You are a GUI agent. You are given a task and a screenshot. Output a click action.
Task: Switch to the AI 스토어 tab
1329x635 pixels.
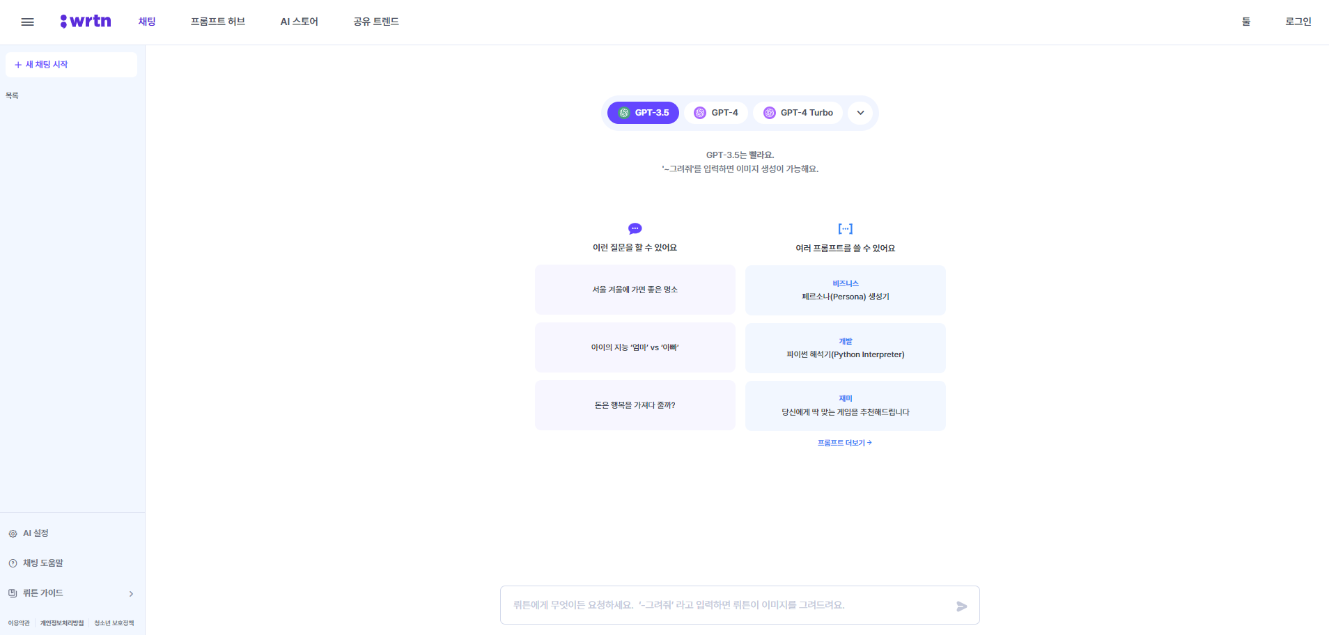click(x=299, y=22)
